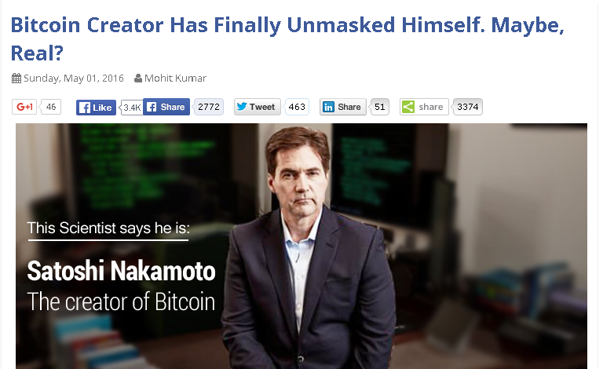Click the author person icon
The image size is (603, 369).
(138, 79)
